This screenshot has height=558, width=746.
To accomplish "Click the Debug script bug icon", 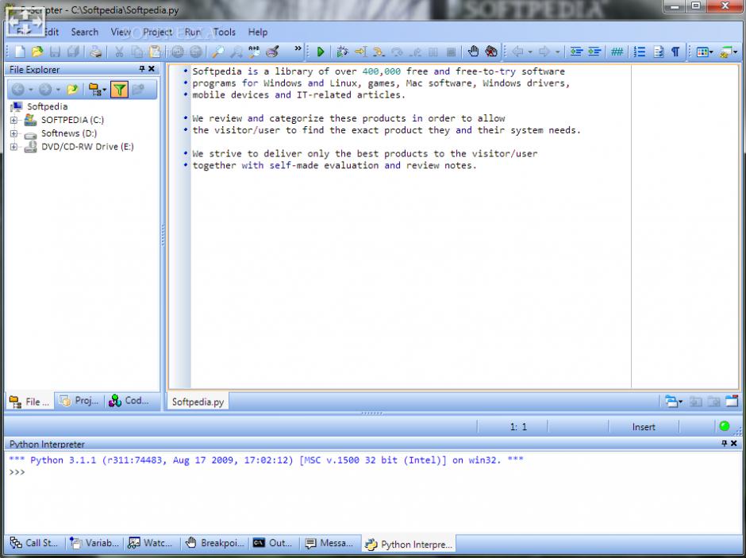I will 342,52.
